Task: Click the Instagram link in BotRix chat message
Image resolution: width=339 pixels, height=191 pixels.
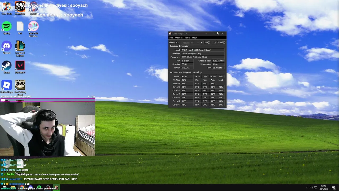Action: click(x=56, y=175)
